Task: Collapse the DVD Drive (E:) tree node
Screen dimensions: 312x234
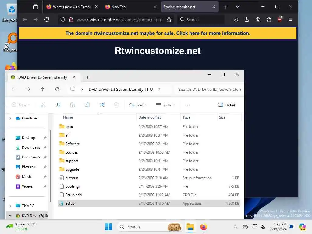Action: click(10, 216)
